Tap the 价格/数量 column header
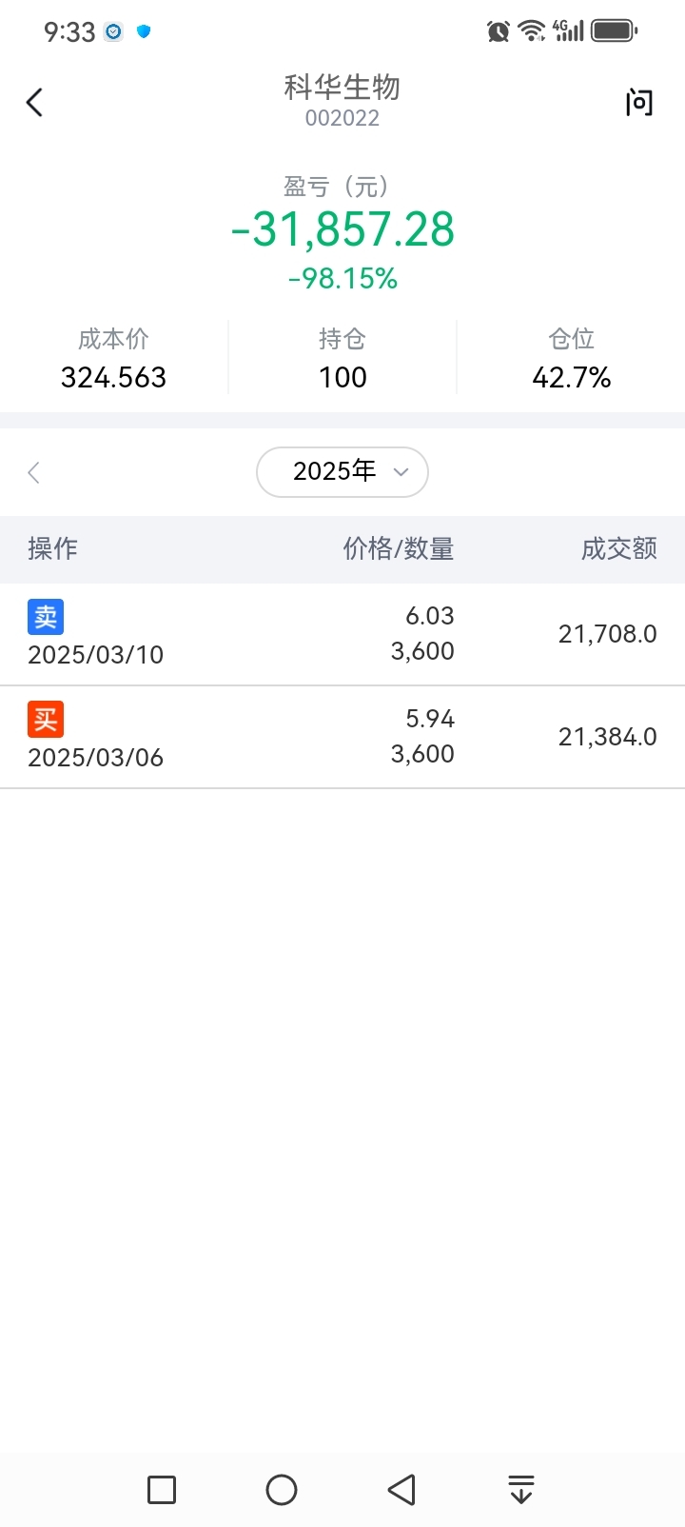This screenshot has height=1527, width=685. tap(398, 548)
